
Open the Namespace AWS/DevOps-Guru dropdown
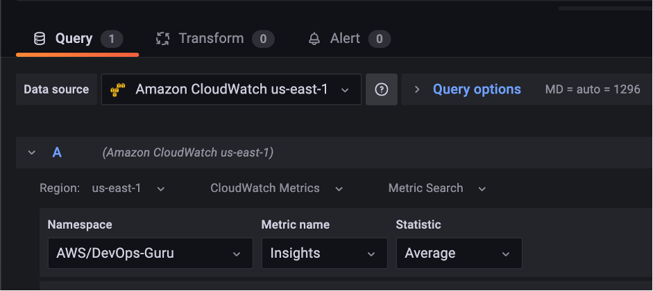(x=151, y=253)
